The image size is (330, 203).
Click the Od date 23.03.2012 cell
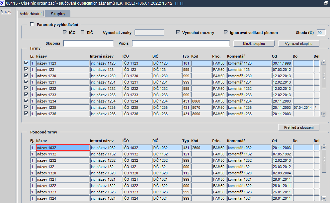pyautogui.click(x=282, y=167)
